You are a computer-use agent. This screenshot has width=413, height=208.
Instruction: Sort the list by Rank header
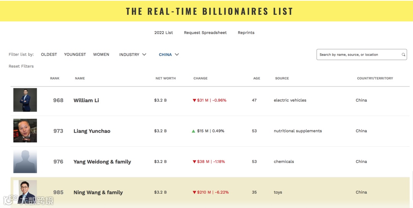[x=55, y=78]
